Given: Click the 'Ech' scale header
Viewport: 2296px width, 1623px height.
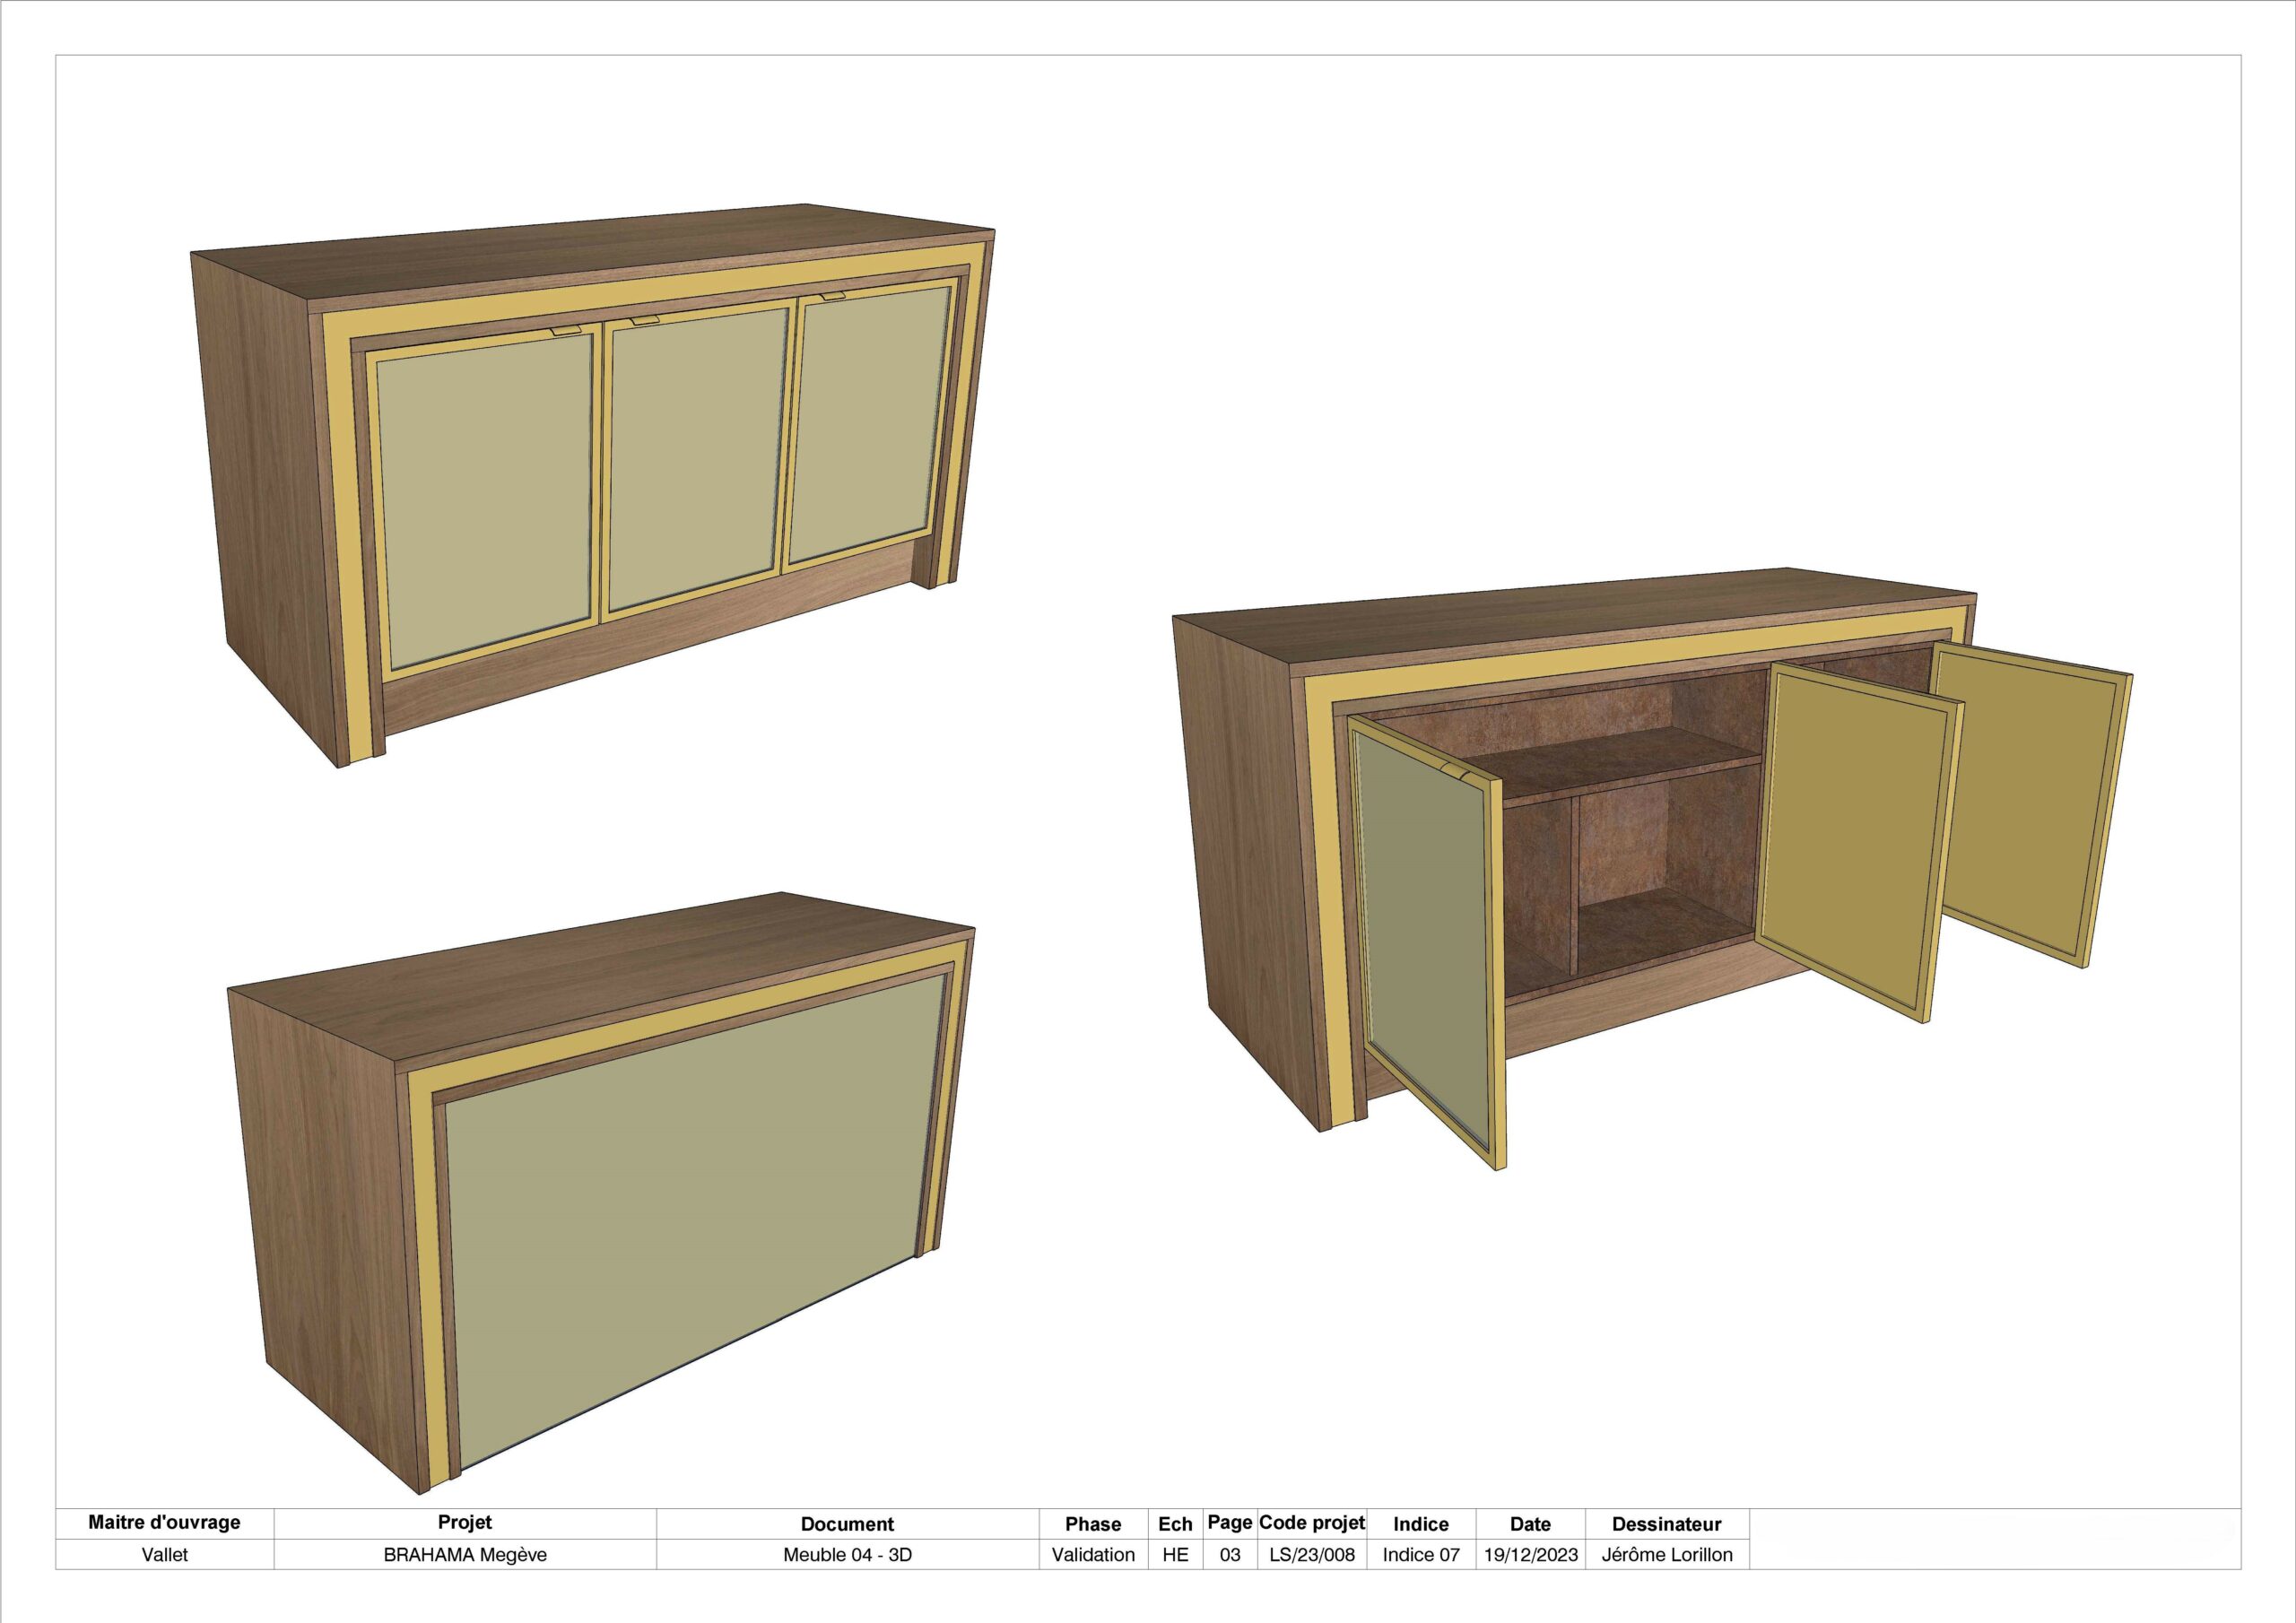Looking at the screenshot, I should (x=1175, y=1524).
